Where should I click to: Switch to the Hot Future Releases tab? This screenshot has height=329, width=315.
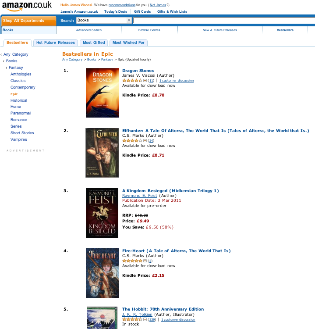55,43
